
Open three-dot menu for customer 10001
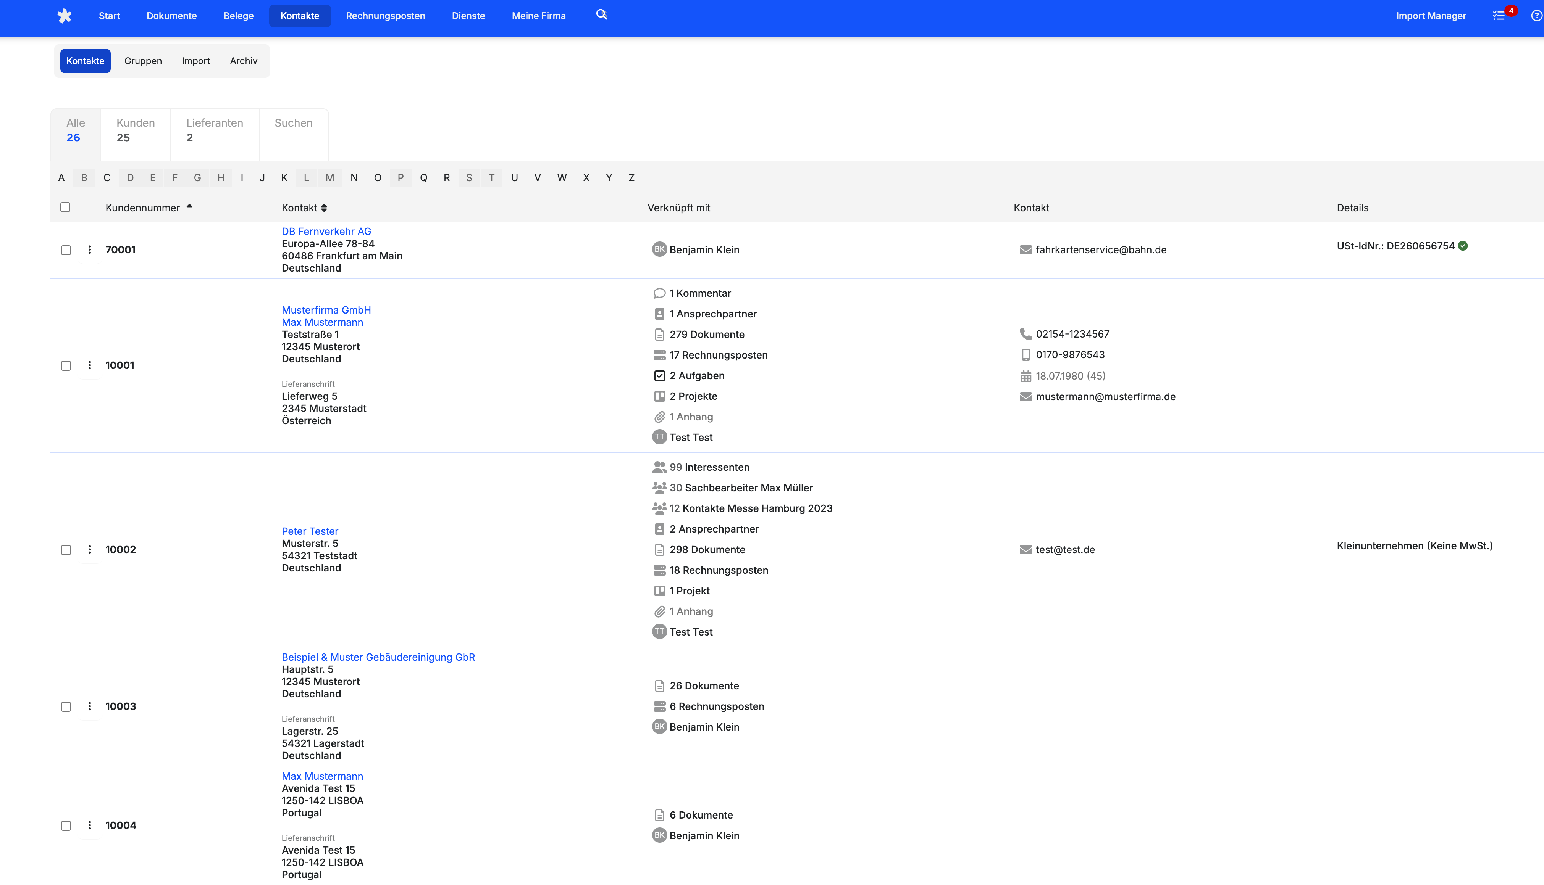90,365
